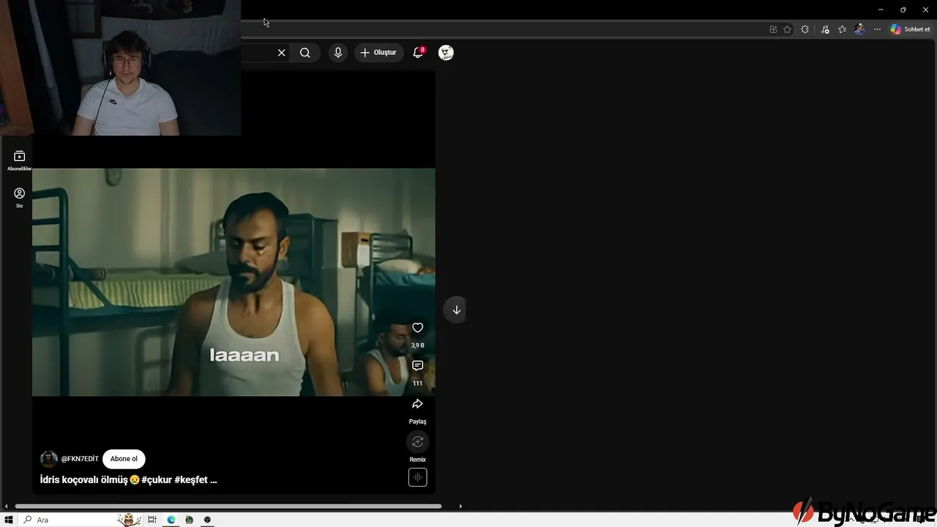Like the Short with the heart icon
This screenshot has width=937, height=527.
(x=417, y=328)
